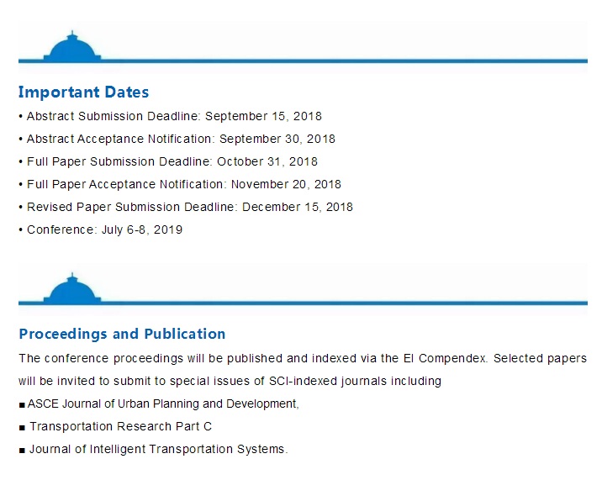Click the Conference: July 6-8, 2019 line
This screenshot has height=480, width=602.
tap(105, 229)
